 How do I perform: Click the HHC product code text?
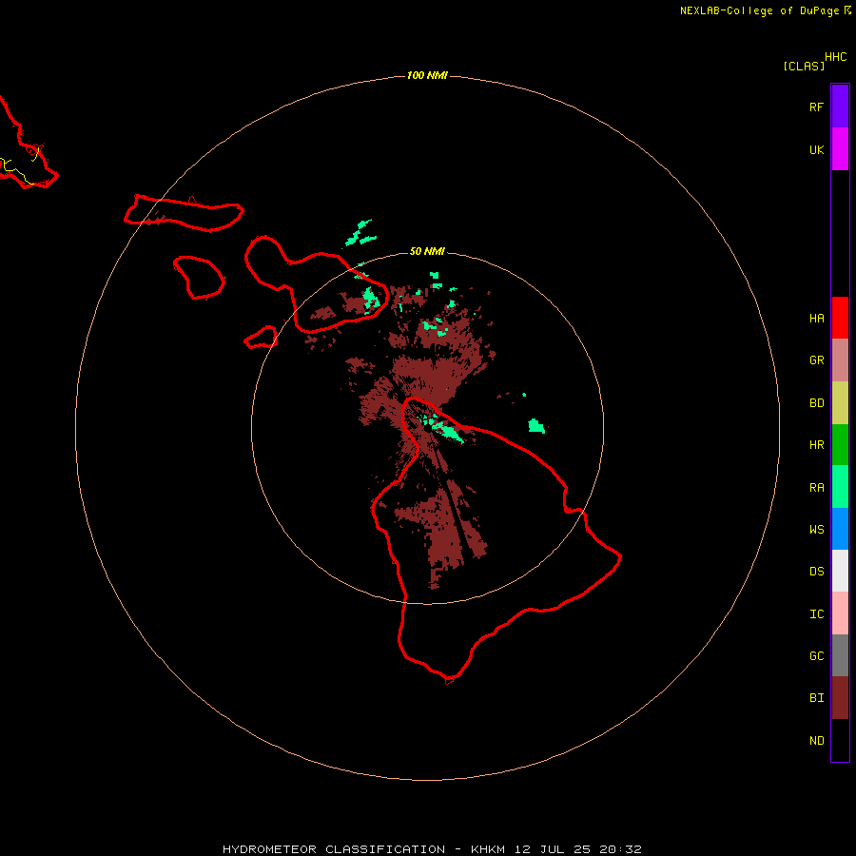coord(835,57)
